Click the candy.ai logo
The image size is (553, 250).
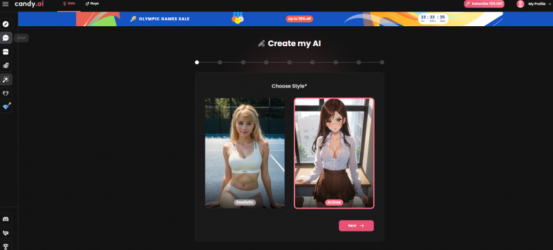29,4
